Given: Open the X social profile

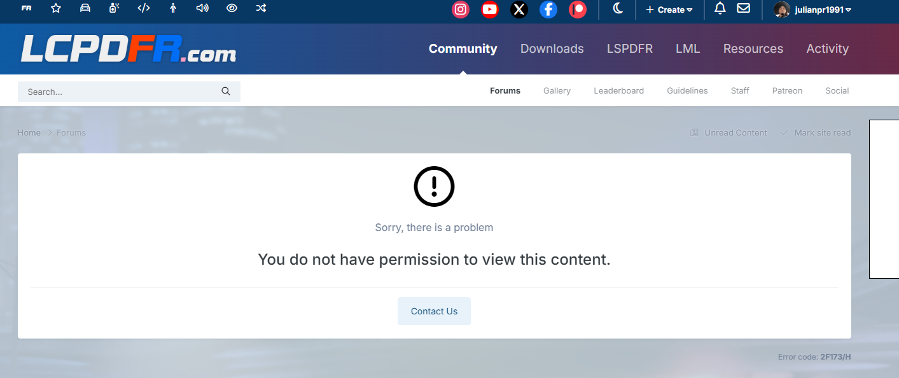Looking at the screenshot, I should (x=519, y=10).
